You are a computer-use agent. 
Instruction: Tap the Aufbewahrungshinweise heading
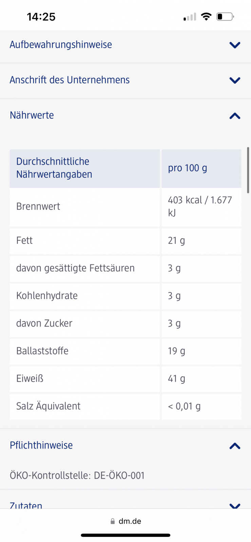click(61, 45)
